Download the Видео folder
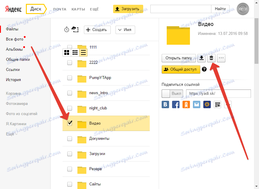Image resolution: width=259 pixels, height=189 pixels. point(202,58)
